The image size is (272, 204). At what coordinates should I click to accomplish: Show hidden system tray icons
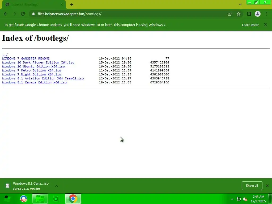pyautogui.click(x=232, y=199)
